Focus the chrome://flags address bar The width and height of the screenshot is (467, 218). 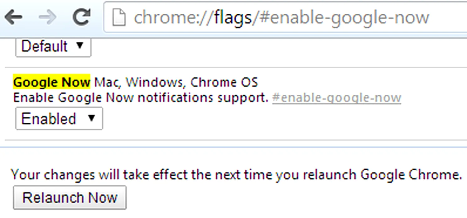coord(285,17)
